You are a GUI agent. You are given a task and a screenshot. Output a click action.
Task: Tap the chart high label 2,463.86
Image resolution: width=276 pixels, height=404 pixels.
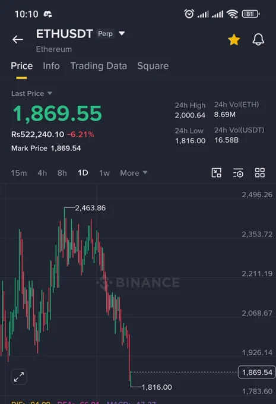90,208
